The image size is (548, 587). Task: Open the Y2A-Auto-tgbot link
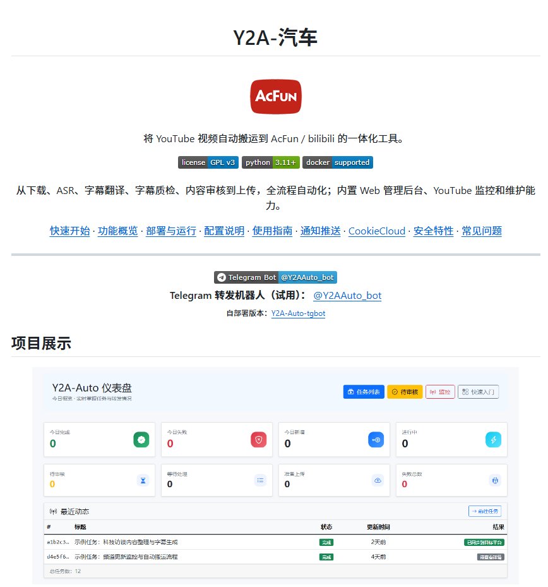[x=298, y=313]
